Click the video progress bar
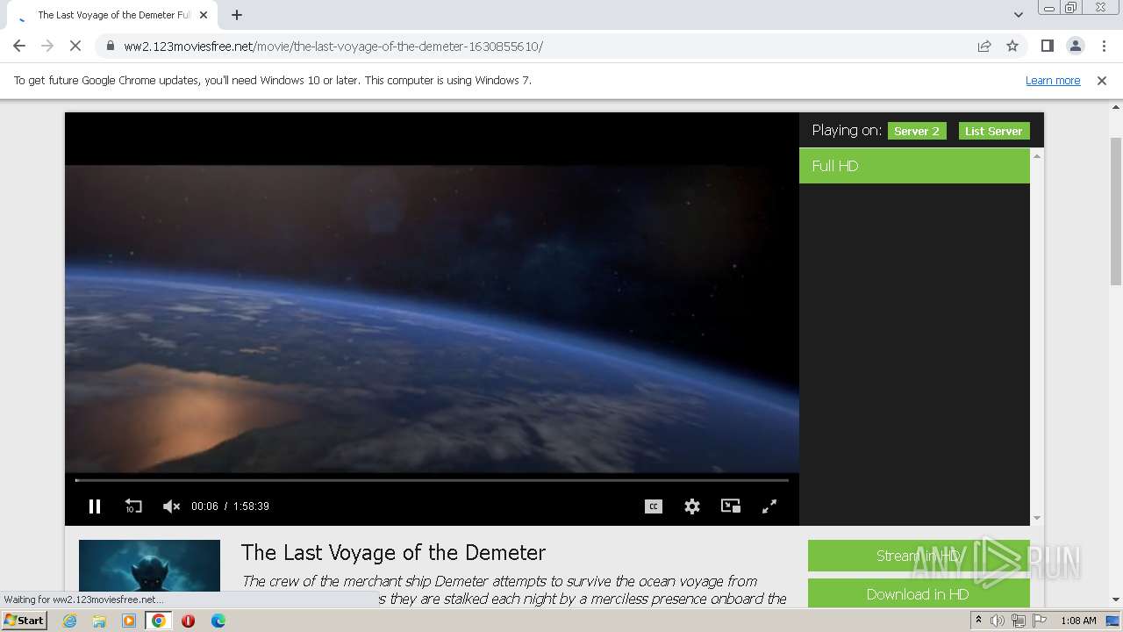 pos(432,480)
